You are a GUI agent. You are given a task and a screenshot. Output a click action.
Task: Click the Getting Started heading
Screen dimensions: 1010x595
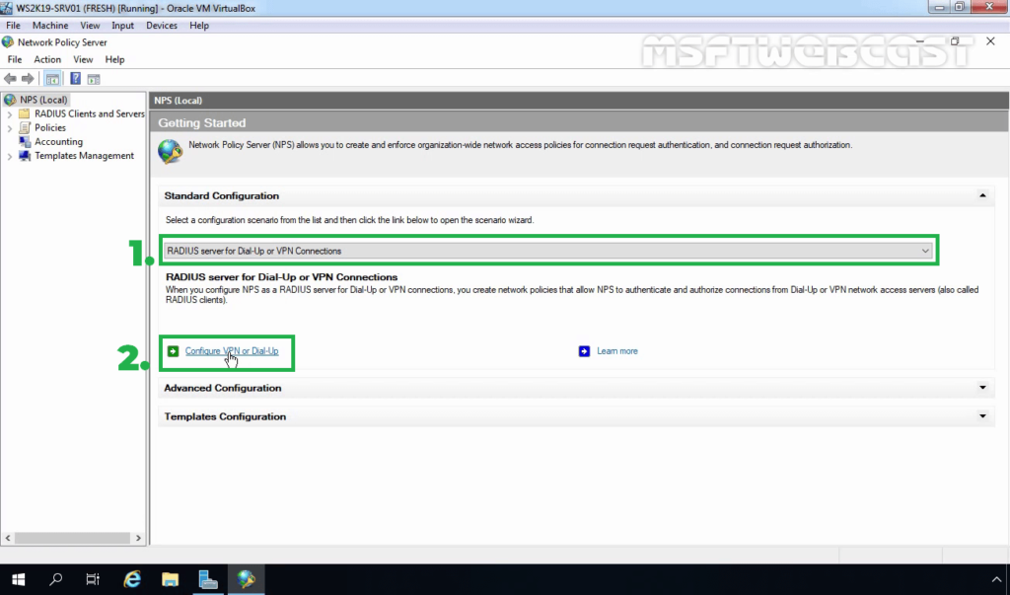[201, 123]
